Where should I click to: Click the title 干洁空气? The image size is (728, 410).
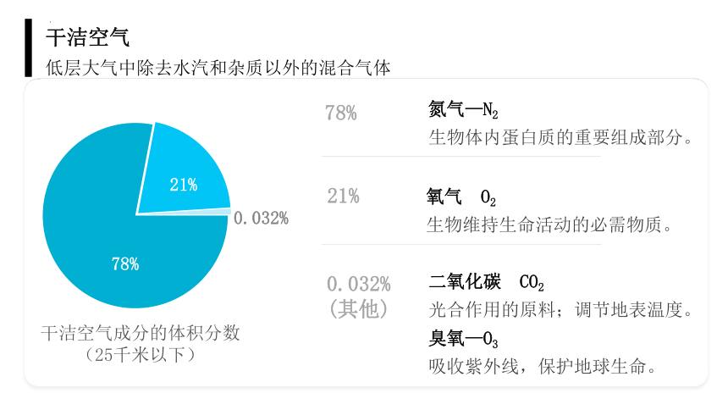pyautogui.click(x=87, y=37)
